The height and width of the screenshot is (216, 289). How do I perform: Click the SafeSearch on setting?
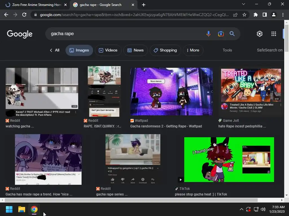[x=270, y=50]
